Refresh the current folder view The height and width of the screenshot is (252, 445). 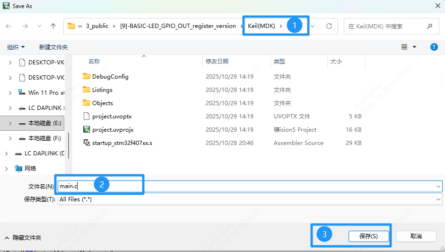coord(329,26)
